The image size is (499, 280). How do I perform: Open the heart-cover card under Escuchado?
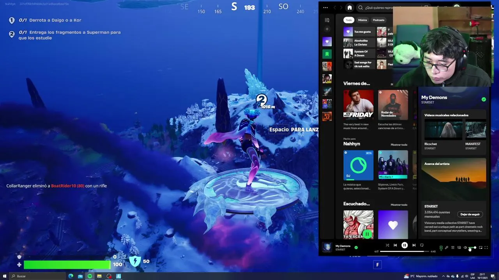pos(393,225)
